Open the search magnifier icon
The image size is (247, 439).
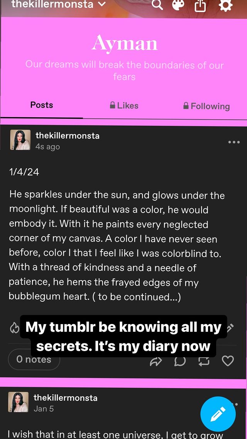157,5
